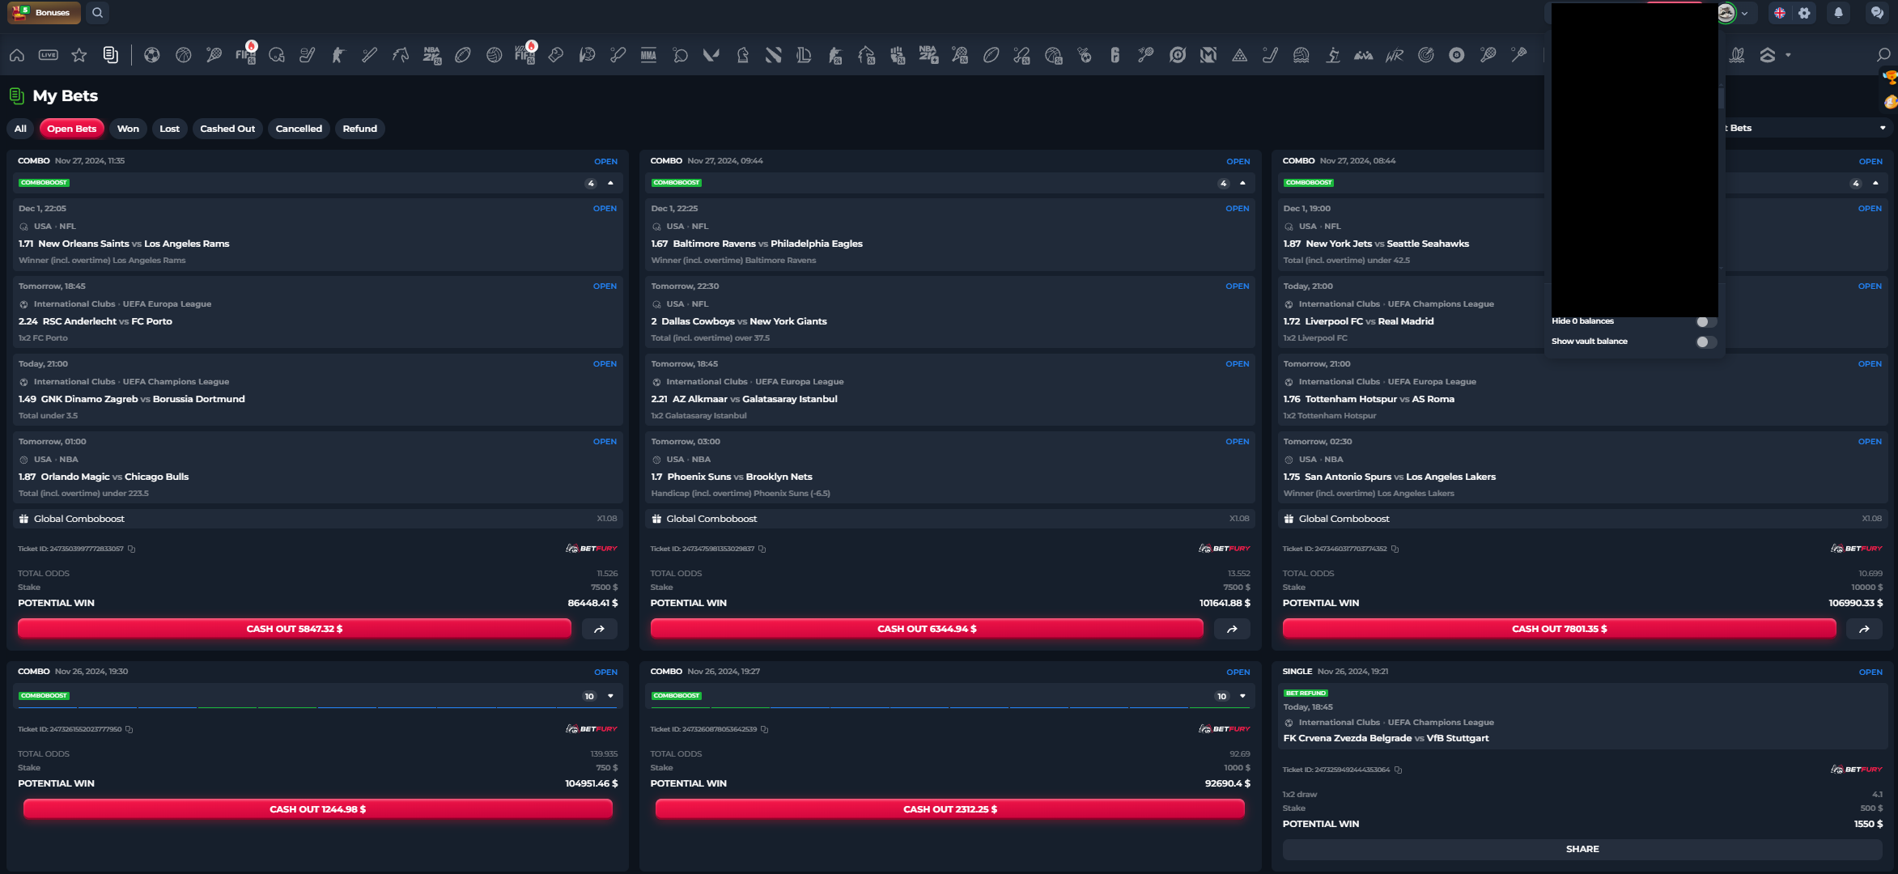This screenshot has width=1898, height=874.
Task: Select the Open Bets tab
Action: pos(71,129)
